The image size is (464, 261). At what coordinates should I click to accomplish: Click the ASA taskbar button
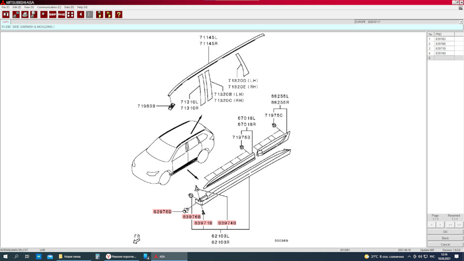[x=170, y=257]
